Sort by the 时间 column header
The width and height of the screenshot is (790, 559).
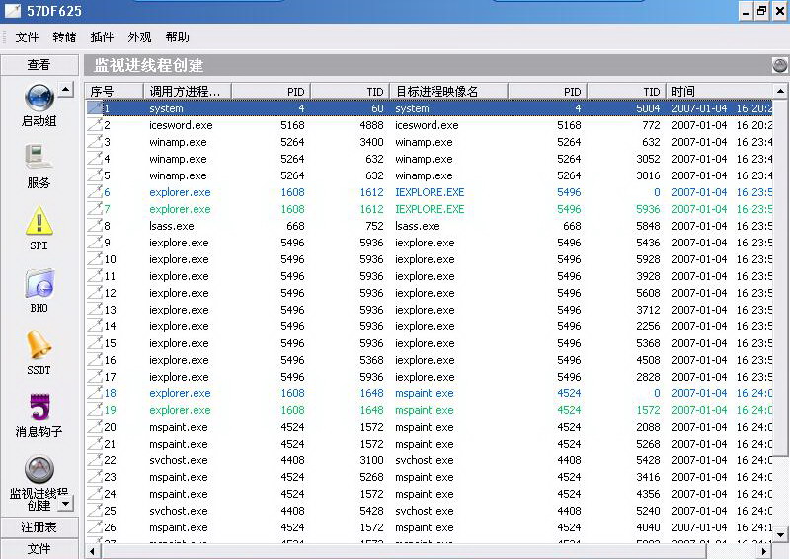[719, 91]
